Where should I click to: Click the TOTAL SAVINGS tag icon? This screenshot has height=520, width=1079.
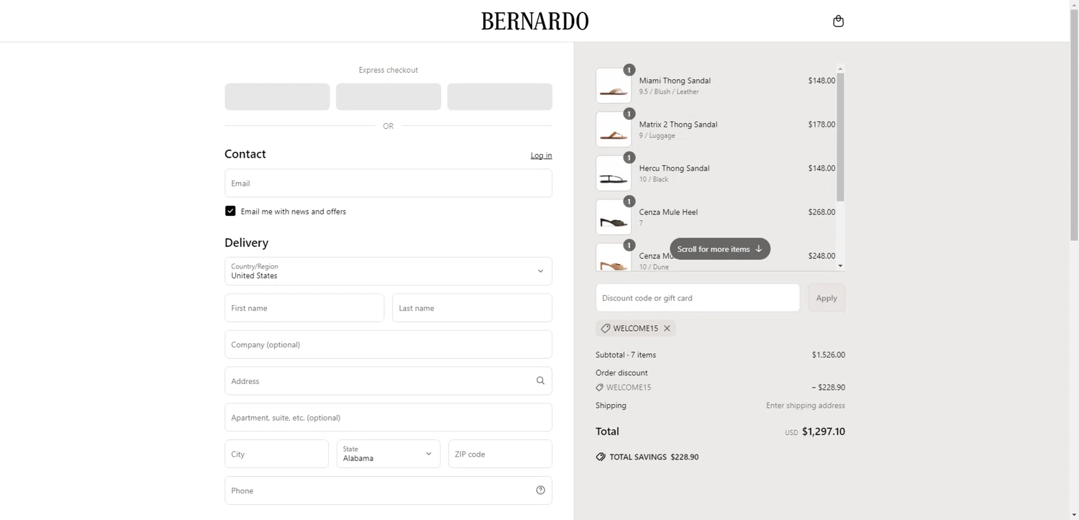601,457
